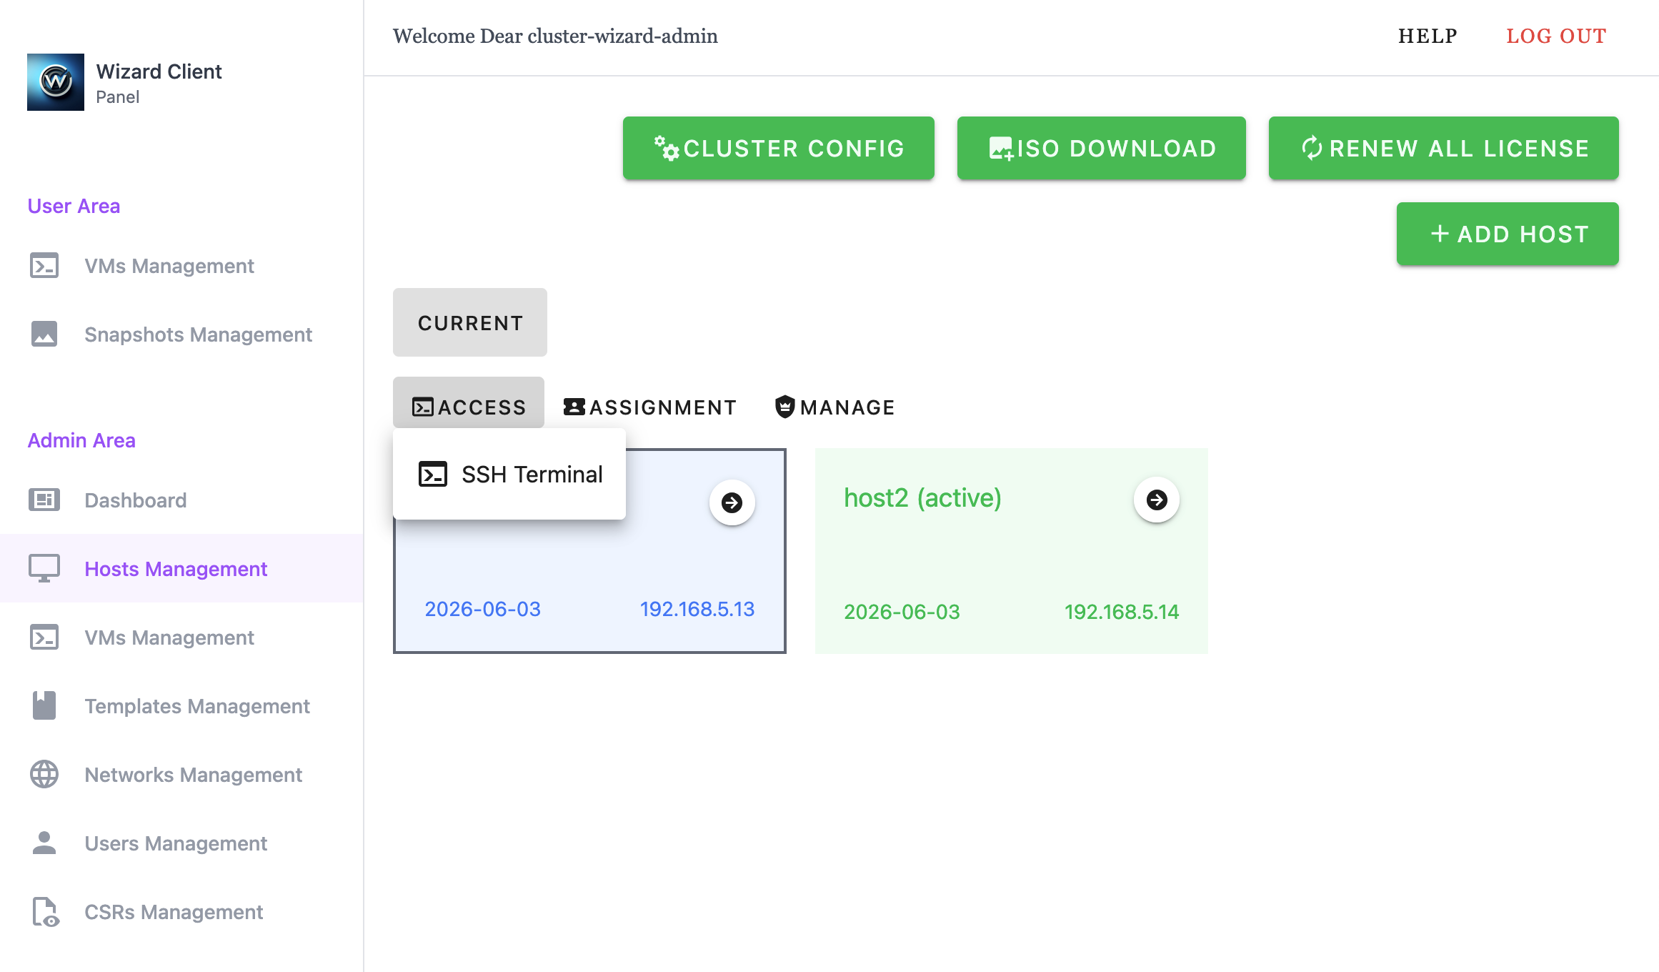
Task: Click the Wizard Client logo icon
Action: [x=56, y=82]
